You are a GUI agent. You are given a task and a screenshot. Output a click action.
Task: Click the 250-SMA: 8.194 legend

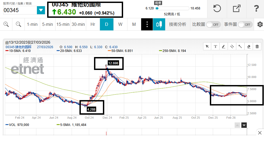point(172,51)
